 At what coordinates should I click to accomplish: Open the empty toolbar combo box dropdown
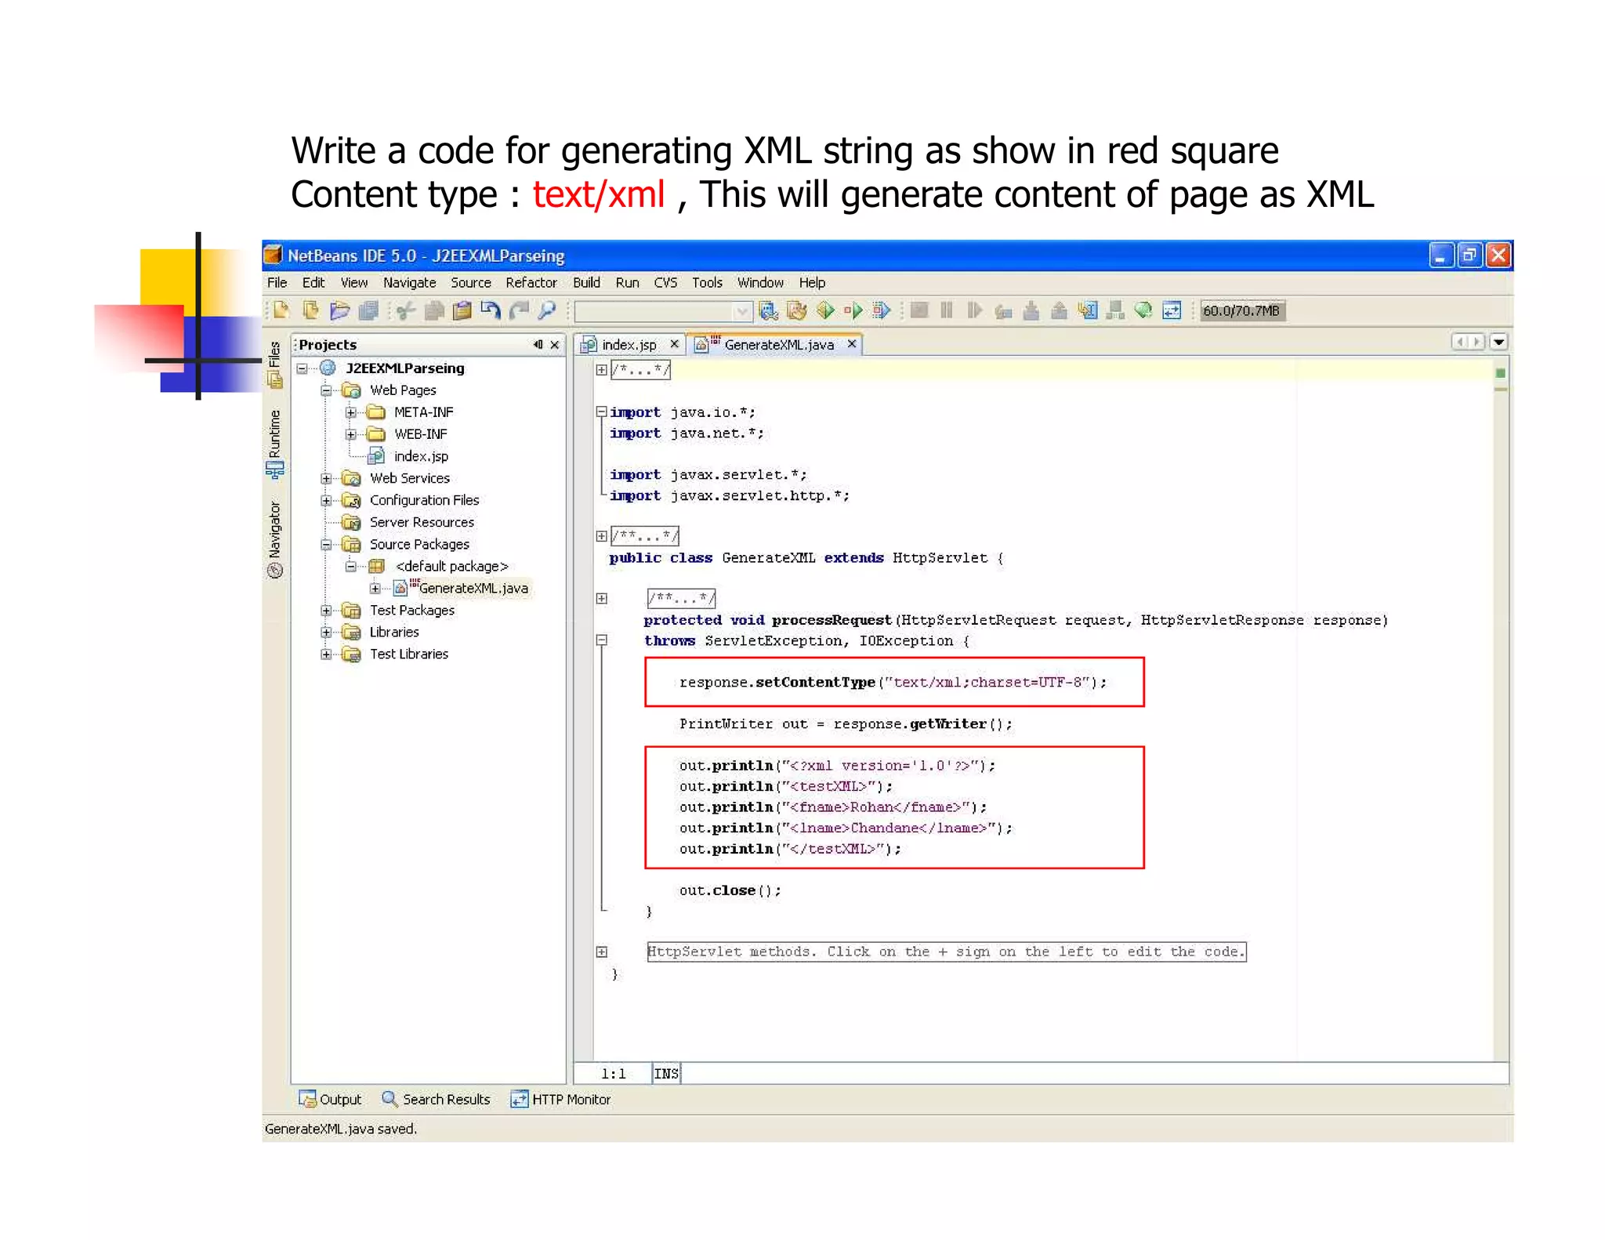pyautogui.click(x=741, y=312)
